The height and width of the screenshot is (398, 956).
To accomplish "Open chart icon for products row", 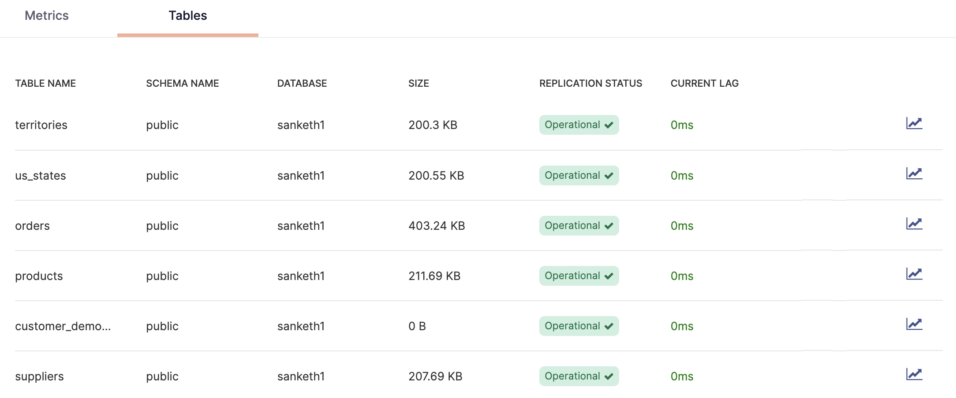I will [914, 274].
